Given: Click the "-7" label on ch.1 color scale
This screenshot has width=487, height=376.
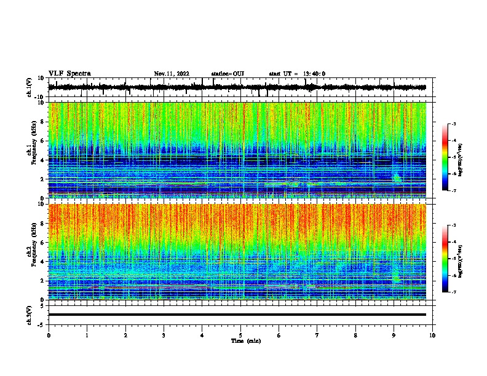Looking at the screenshot, I should pos(453,190).
